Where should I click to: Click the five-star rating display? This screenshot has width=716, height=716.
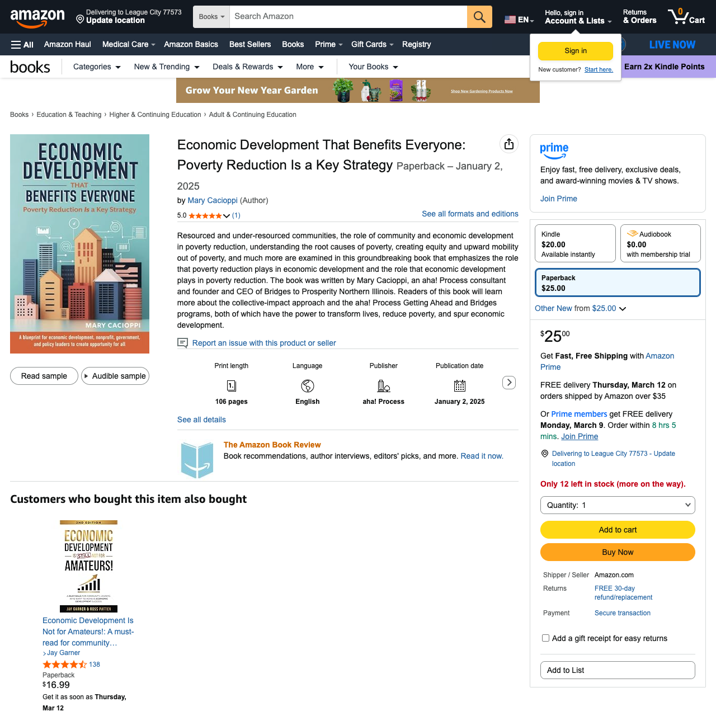click(x=205, y=215)
